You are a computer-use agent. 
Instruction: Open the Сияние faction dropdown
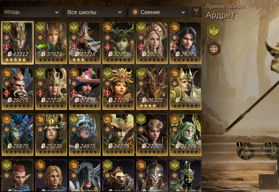159,12
